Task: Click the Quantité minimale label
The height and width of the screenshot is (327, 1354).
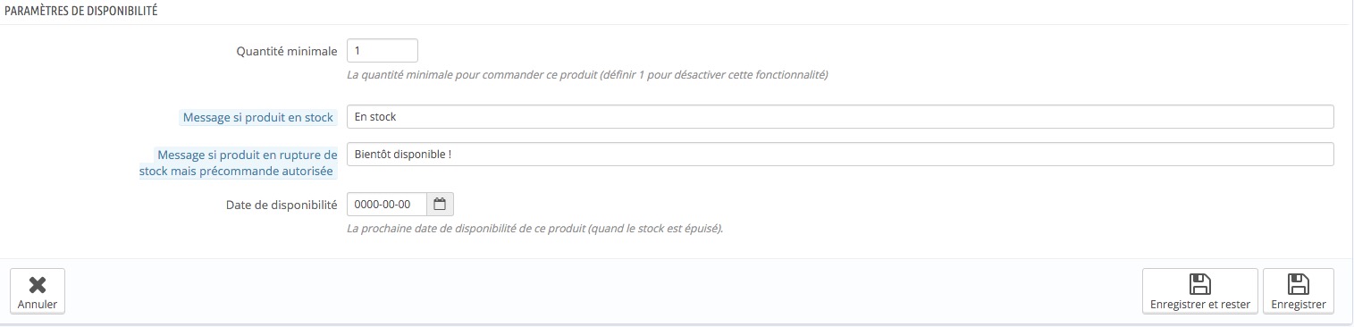Action: (x=287, y=51)
